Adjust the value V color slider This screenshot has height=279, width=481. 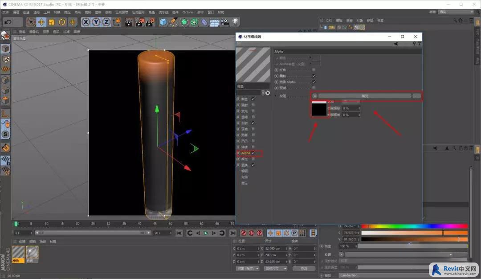pyautogui.click(x=415, y=239)
